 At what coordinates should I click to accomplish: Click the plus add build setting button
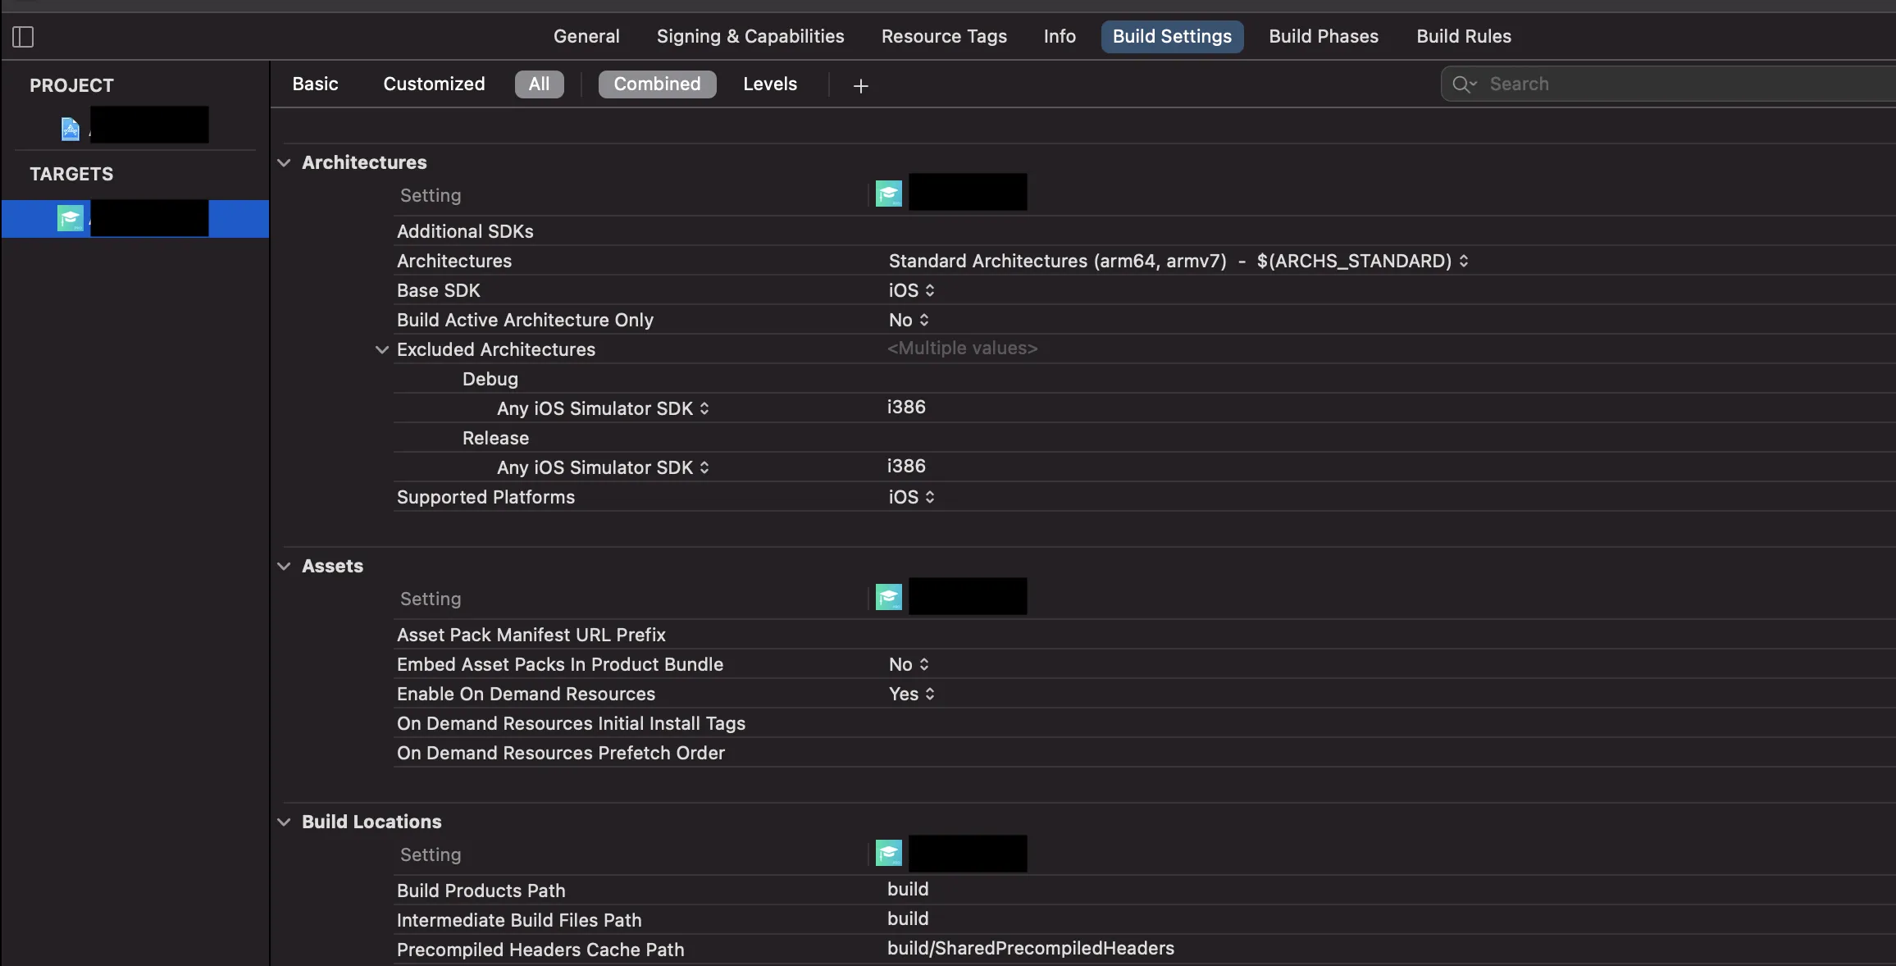pyautogui.click(x=860, y=85)
